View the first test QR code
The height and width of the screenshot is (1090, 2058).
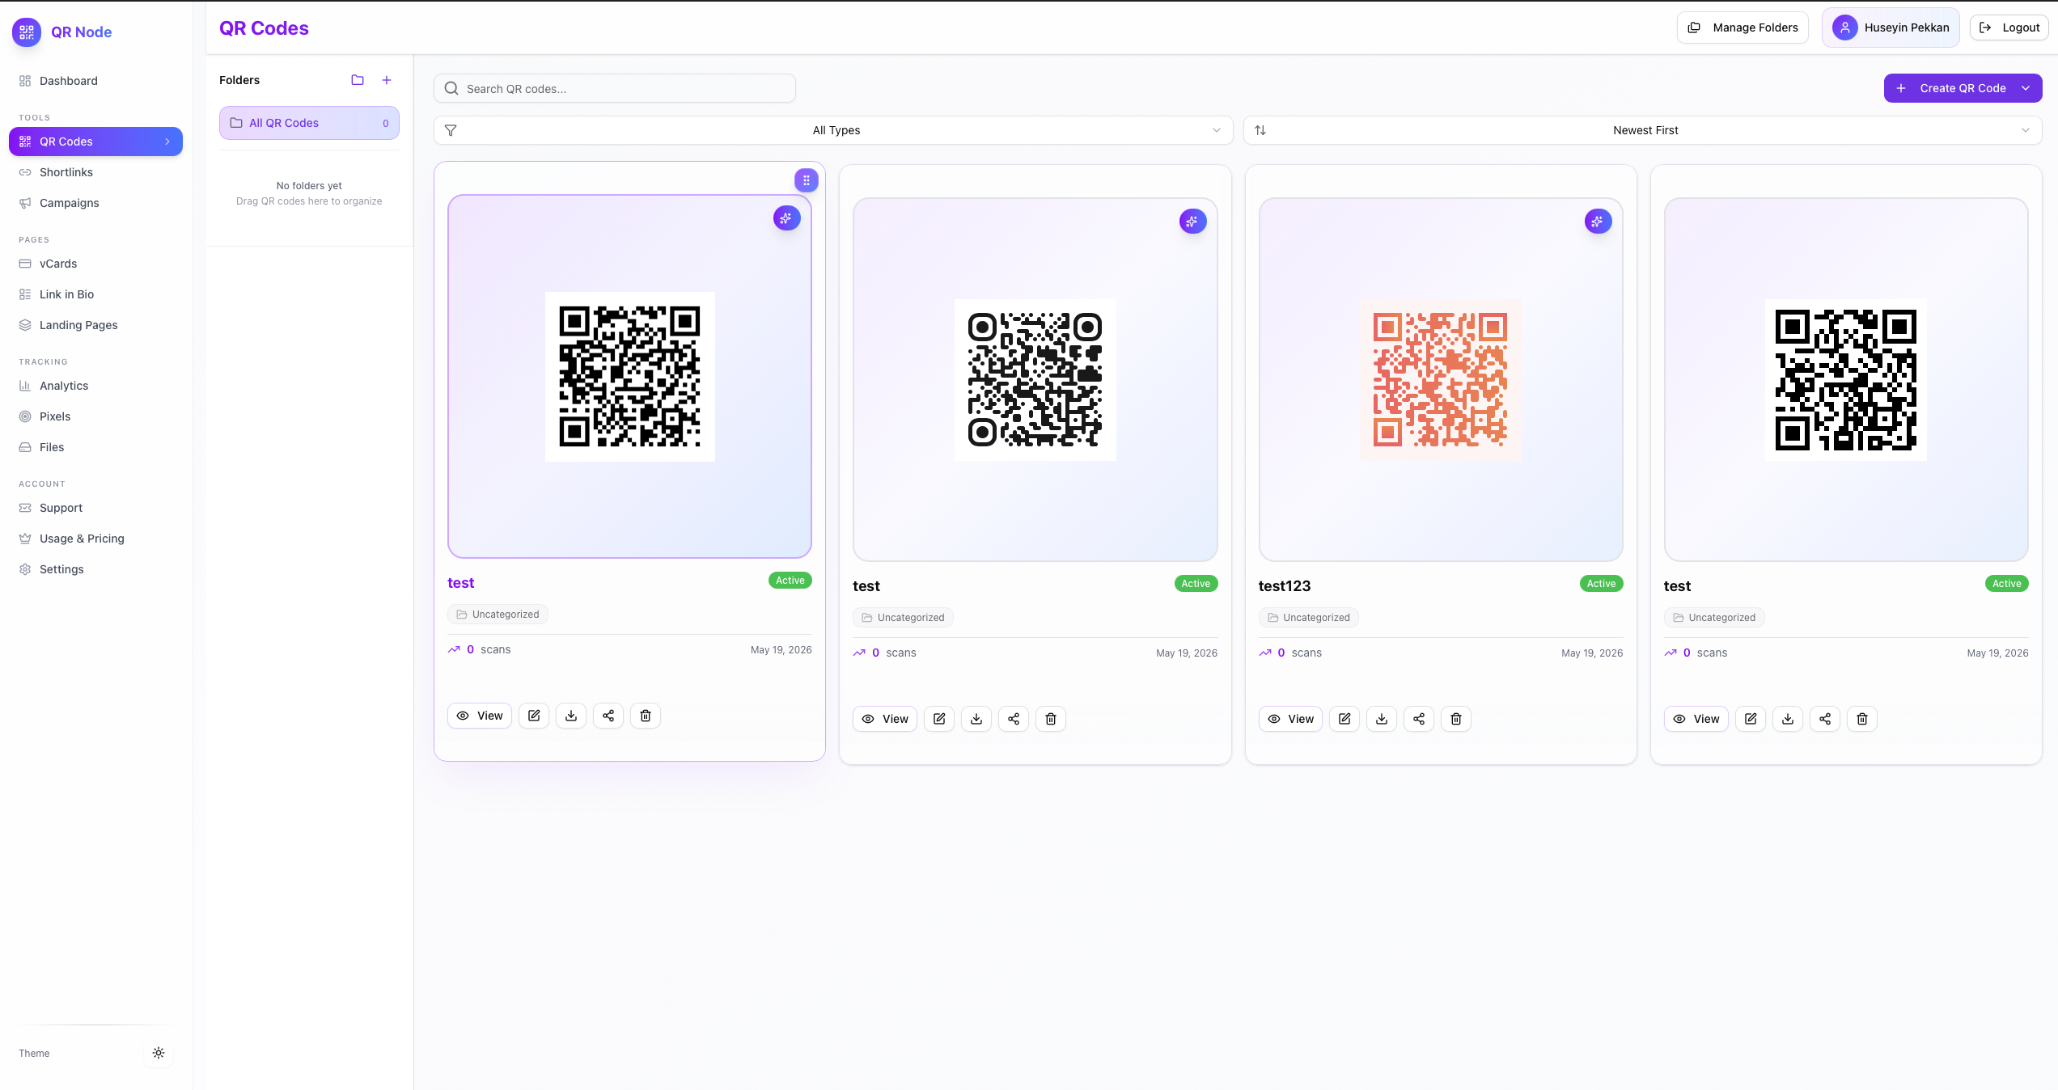click(480, 716)
